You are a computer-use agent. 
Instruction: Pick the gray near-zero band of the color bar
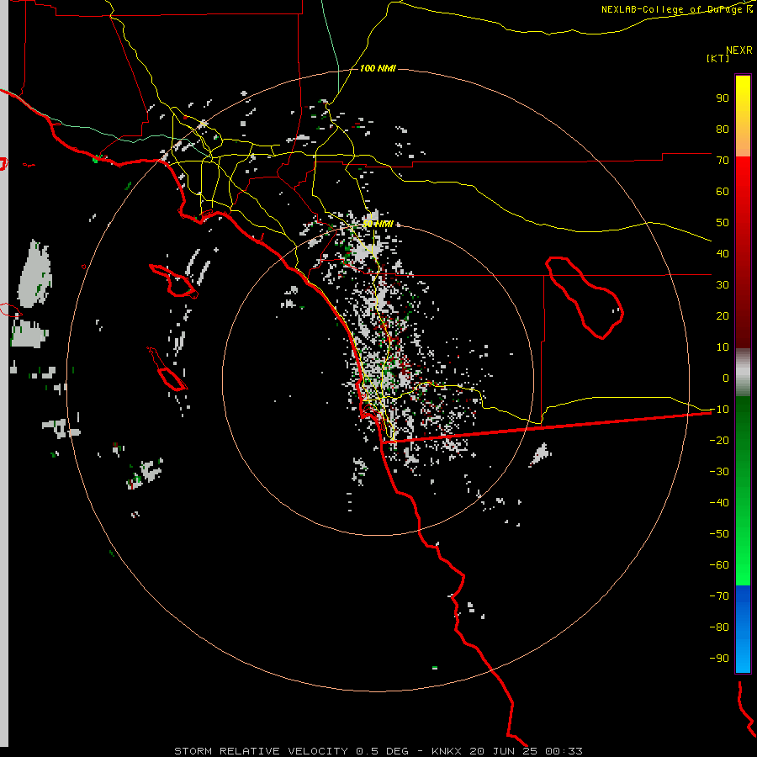click(x=743, y=373)
